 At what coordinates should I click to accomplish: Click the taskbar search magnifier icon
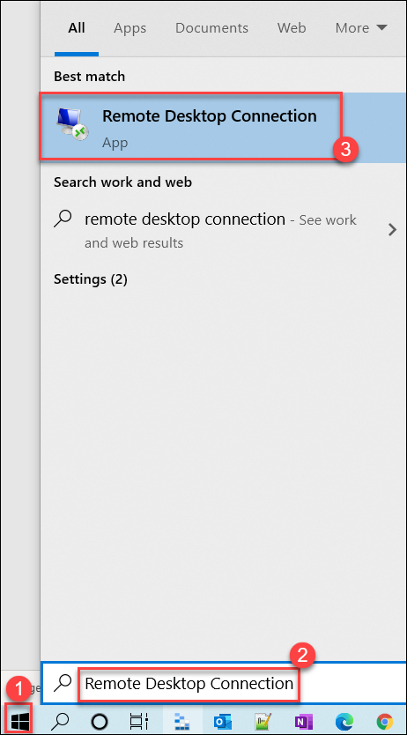(x=60, y=721)
